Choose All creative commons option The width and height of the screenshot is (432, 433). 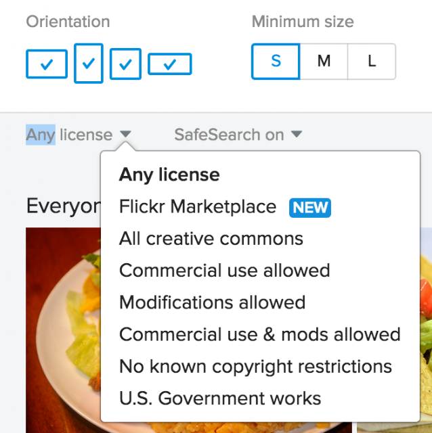coord(211,239)
